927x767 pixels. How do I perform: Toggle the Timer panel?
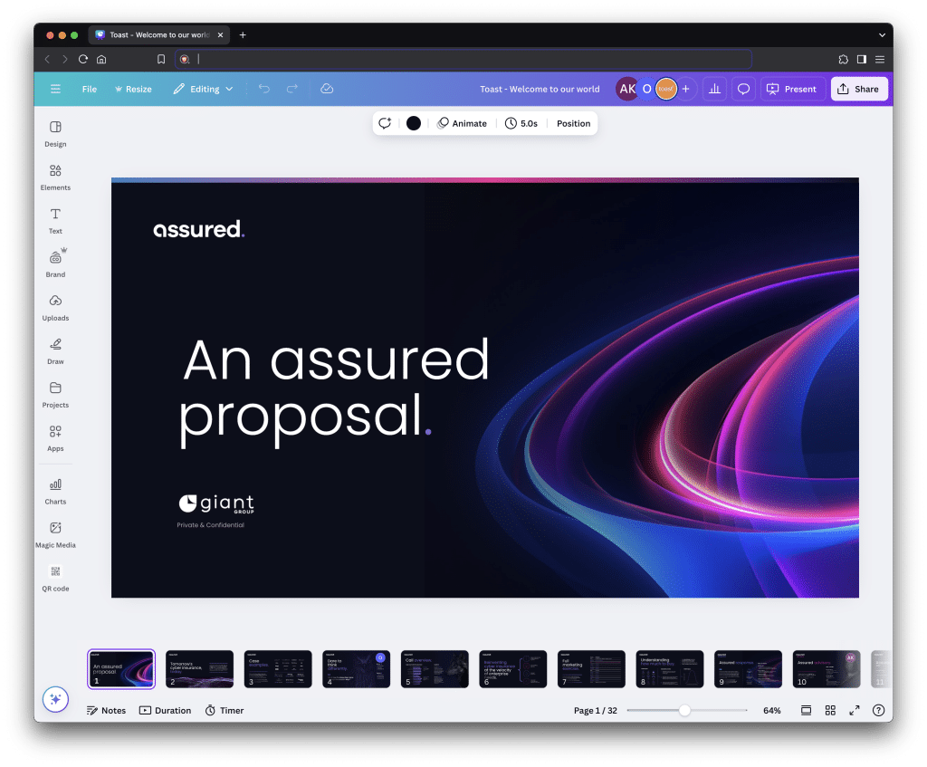[224, 710]
